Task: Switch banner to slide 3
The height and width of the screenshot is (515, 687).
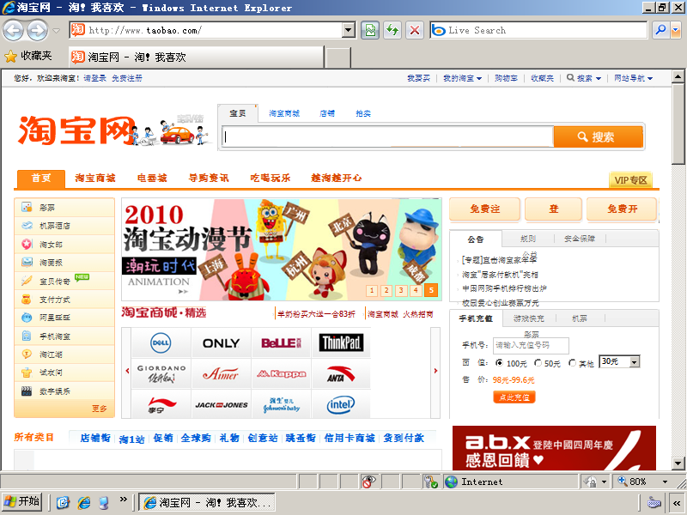Action: click(x=401, y=290)
